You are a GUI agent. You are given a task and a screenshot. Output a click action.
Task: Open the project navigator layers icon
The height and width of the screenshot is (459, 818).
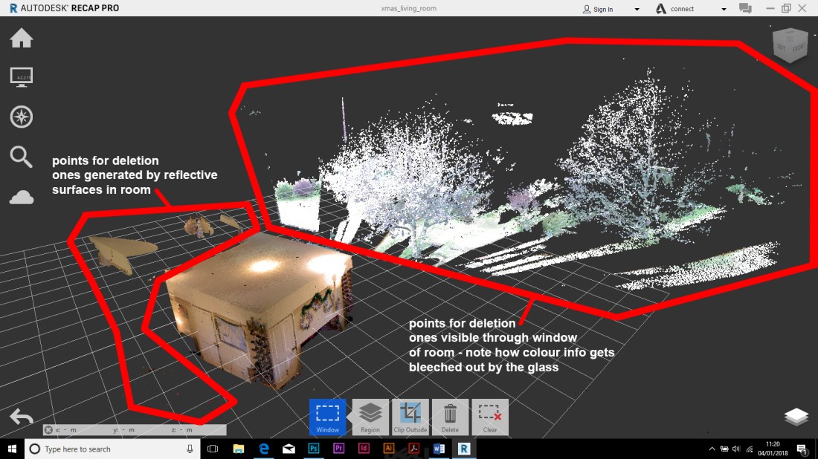(x=796, y=417)
